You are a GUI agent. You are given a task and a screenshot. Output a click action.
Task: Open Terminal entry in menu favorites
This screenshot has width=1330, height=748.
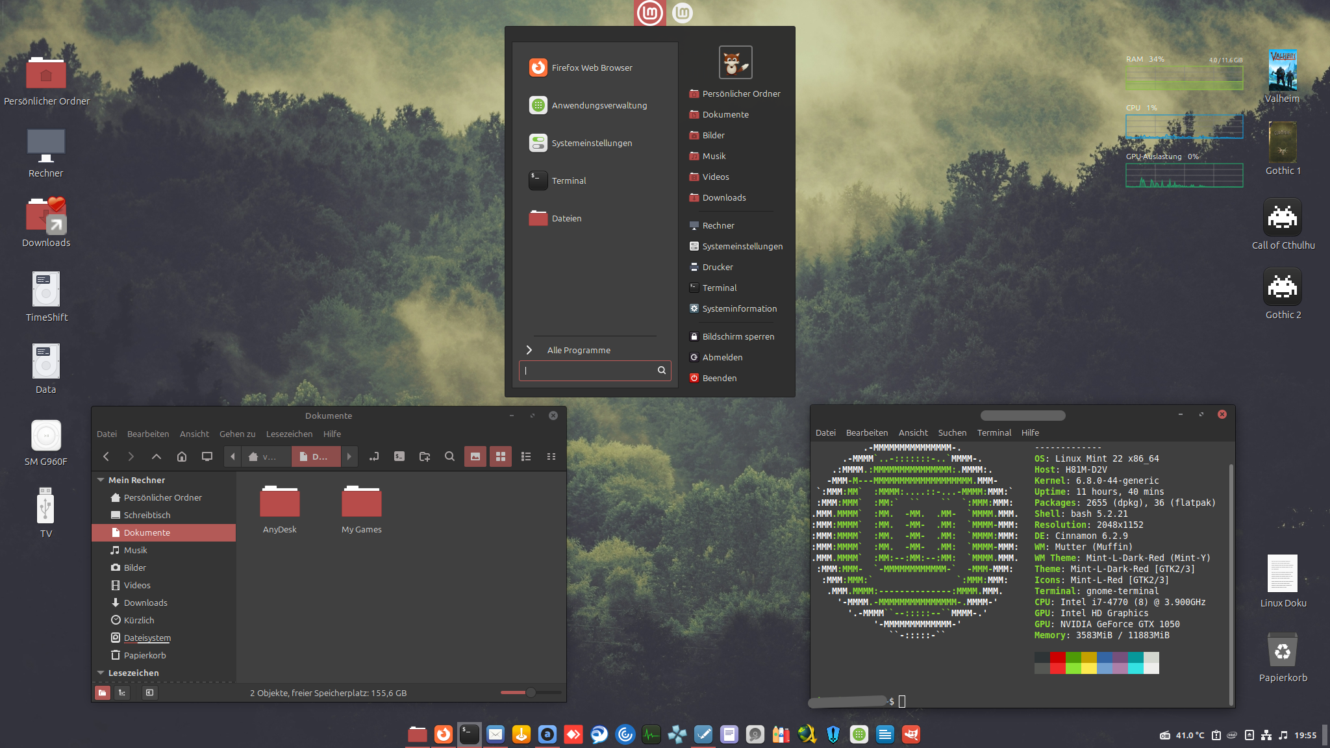(x=569, y=181)
